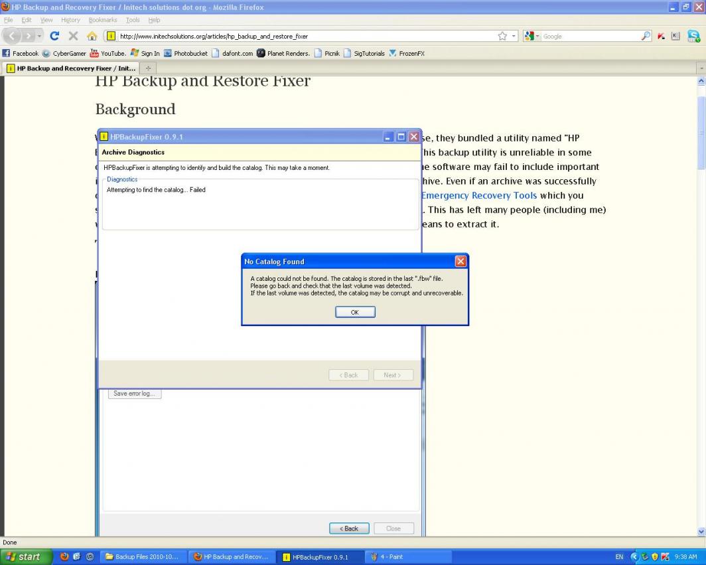The width and height of the screenshot is (706, 565).
Task: Click OK in the No Catalog Found dialog
Action: coord(355,312)
